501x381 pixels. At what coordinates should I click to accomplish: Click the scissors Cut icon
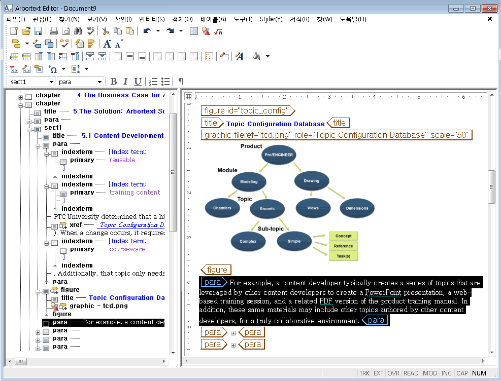point(106,31)
